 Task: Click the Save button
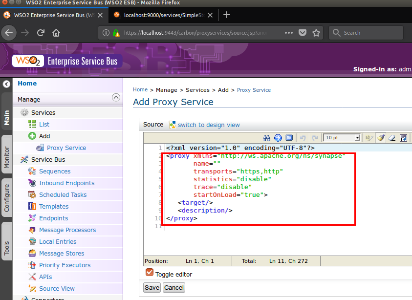(x=152, y=287)
